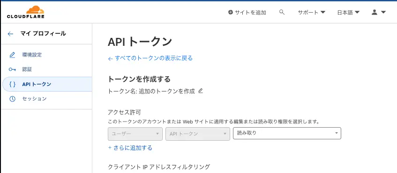Open the 日本語 language dropdown

[348, 12]
